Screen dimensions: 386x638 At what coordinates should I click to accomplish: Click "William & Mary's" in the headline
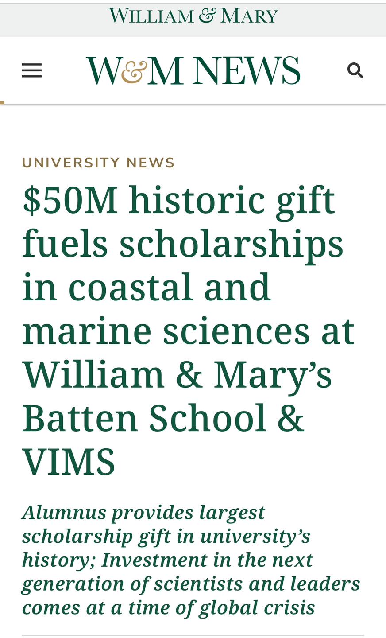point(177,374)
